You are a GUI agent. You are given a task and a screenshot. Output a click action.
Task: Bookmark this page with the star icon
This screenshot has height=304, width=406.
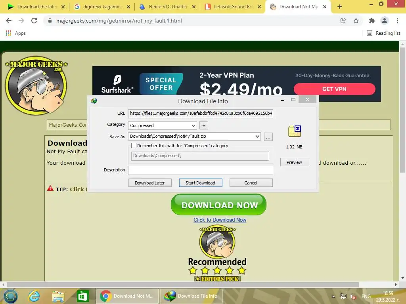click(356, 21)
